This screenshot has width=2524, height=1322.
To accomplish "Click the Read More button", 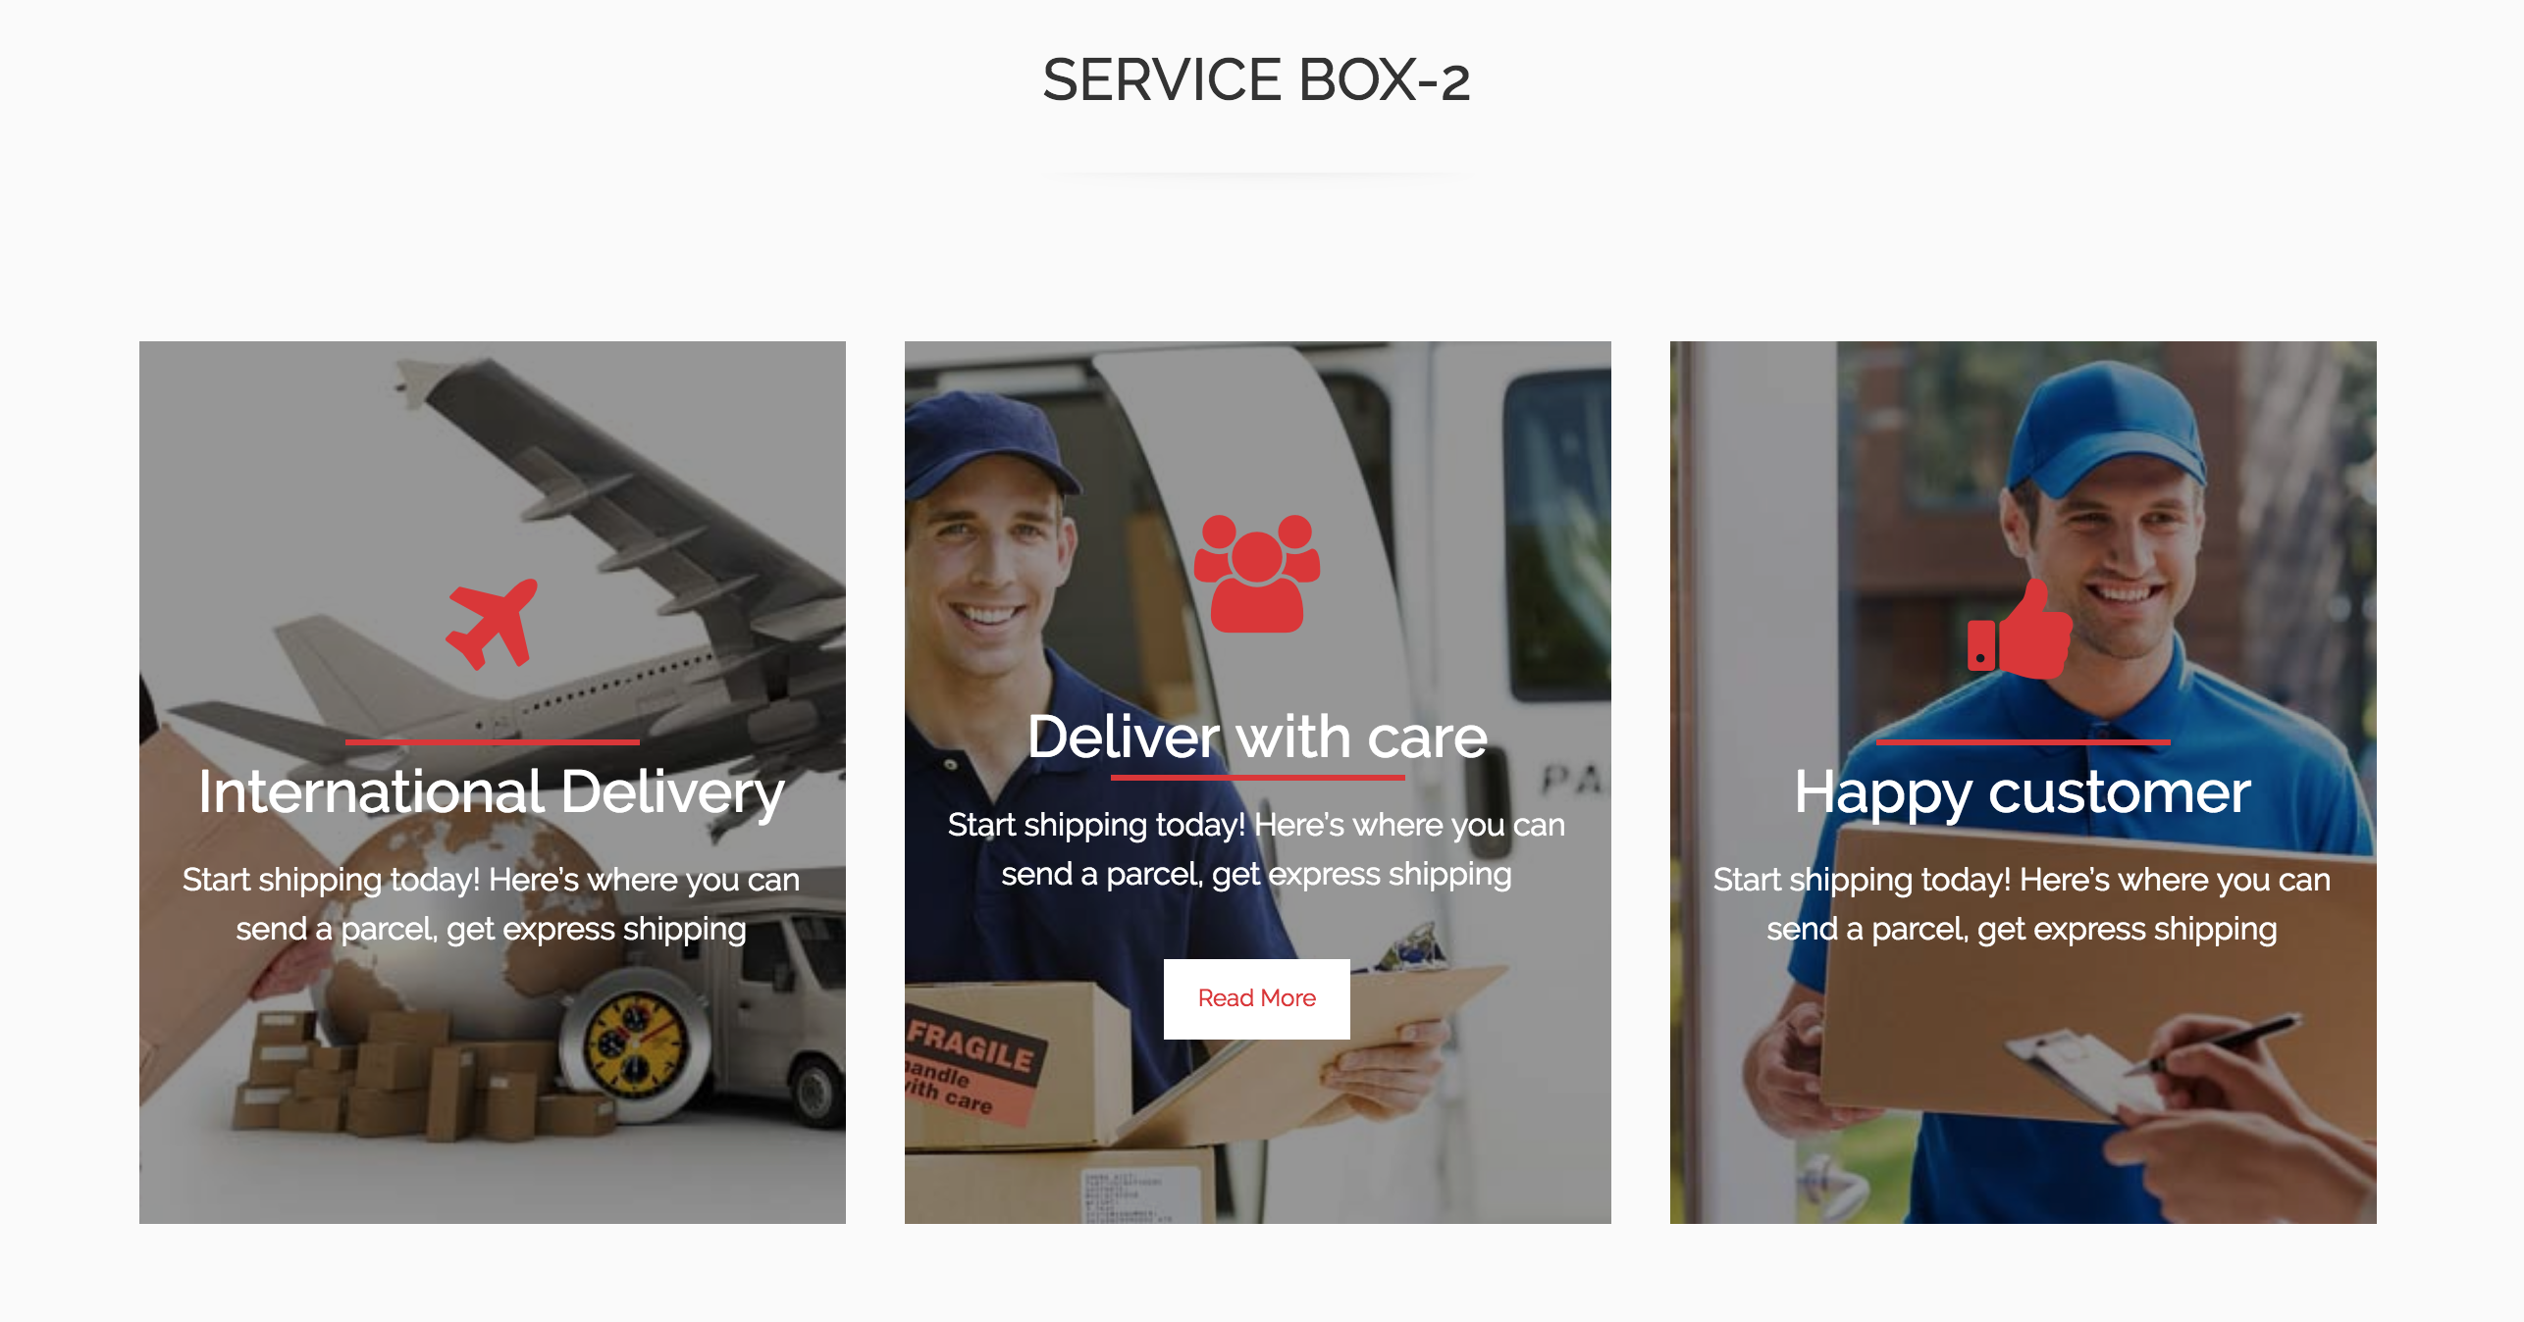I will coord(1257,998).
